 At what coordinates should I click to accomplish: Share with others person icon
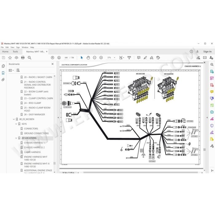211,58
